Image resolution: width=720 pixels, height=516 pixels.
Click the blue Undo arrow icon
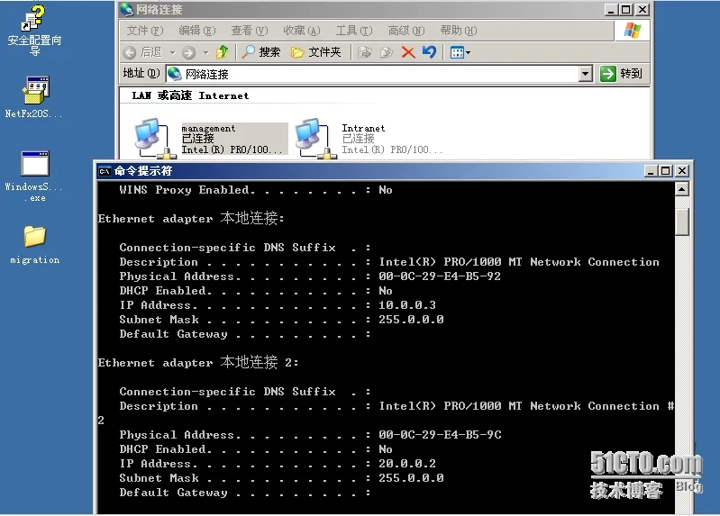[429, 52]
